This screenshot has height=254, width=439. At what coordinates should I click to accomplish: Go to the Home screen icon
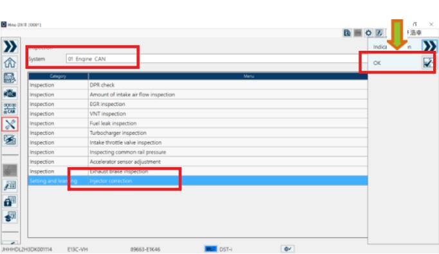pos(10,62)
